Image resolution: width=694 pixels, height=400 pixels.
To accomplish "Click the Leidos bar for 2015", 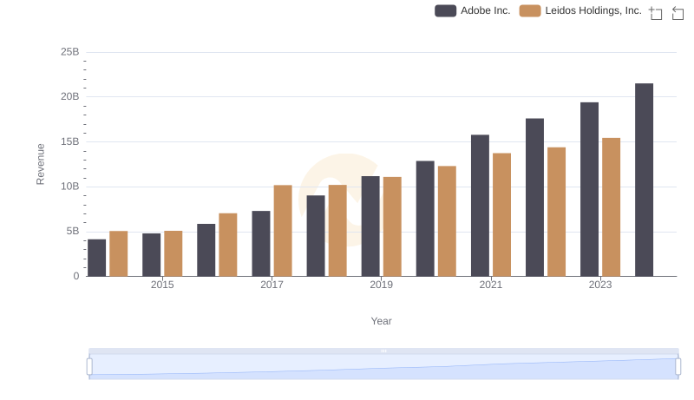I will [173, 253].
